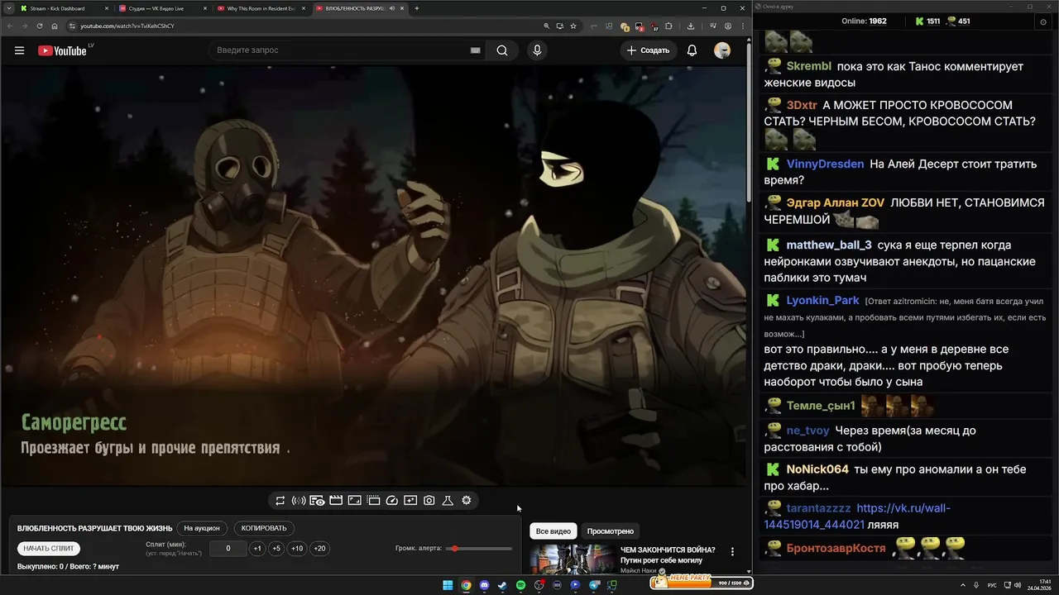Image resolution: width=1059 pixels, height=595 pixels.
Task: Add +1 minute to split
Action: pos(257,548)
